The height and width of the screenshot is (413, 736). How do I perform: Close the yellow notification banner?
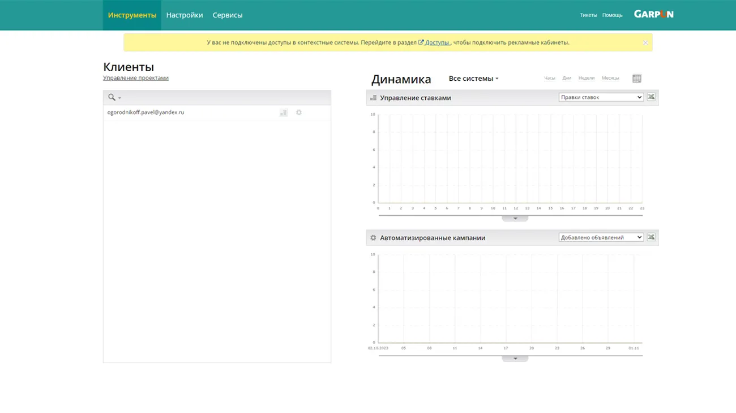(x=645, y=43)
